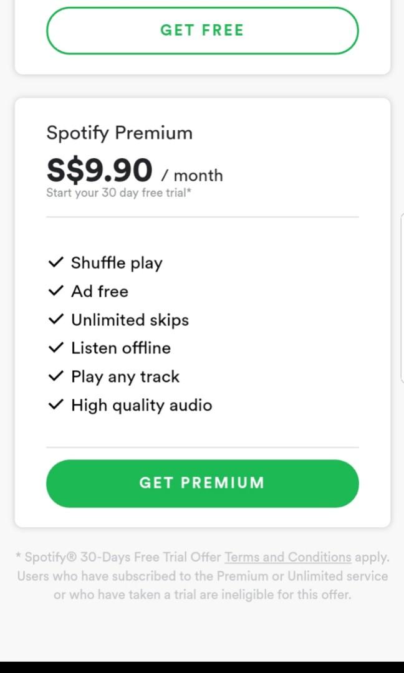The height and width of the screenshot is (673, 404).
Task: Click the GET FREE button
Action: pyautogui.click(x=202, y=30)
